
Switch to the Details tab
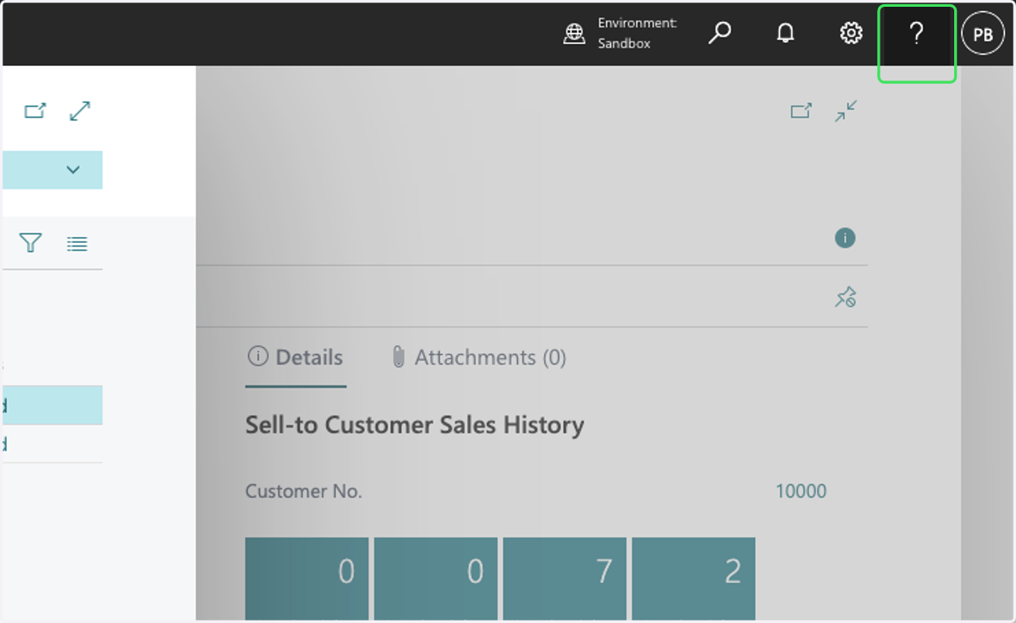pyautogui.click(x=295, y=358)
